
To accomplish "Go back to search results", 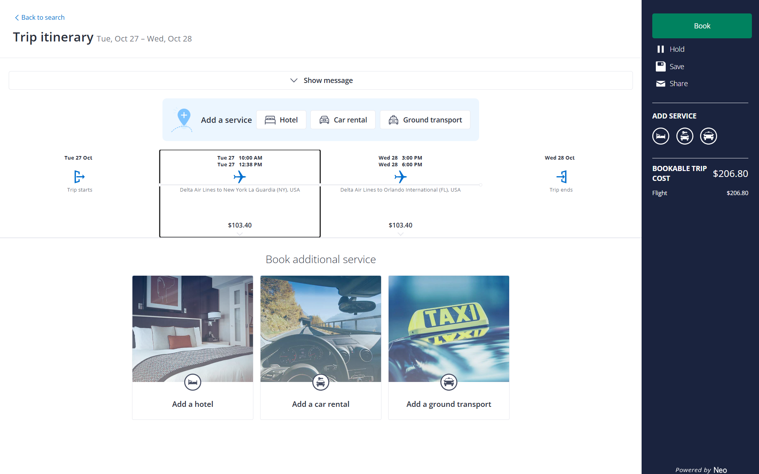I will pyautogui.click(x=40, y=17).
